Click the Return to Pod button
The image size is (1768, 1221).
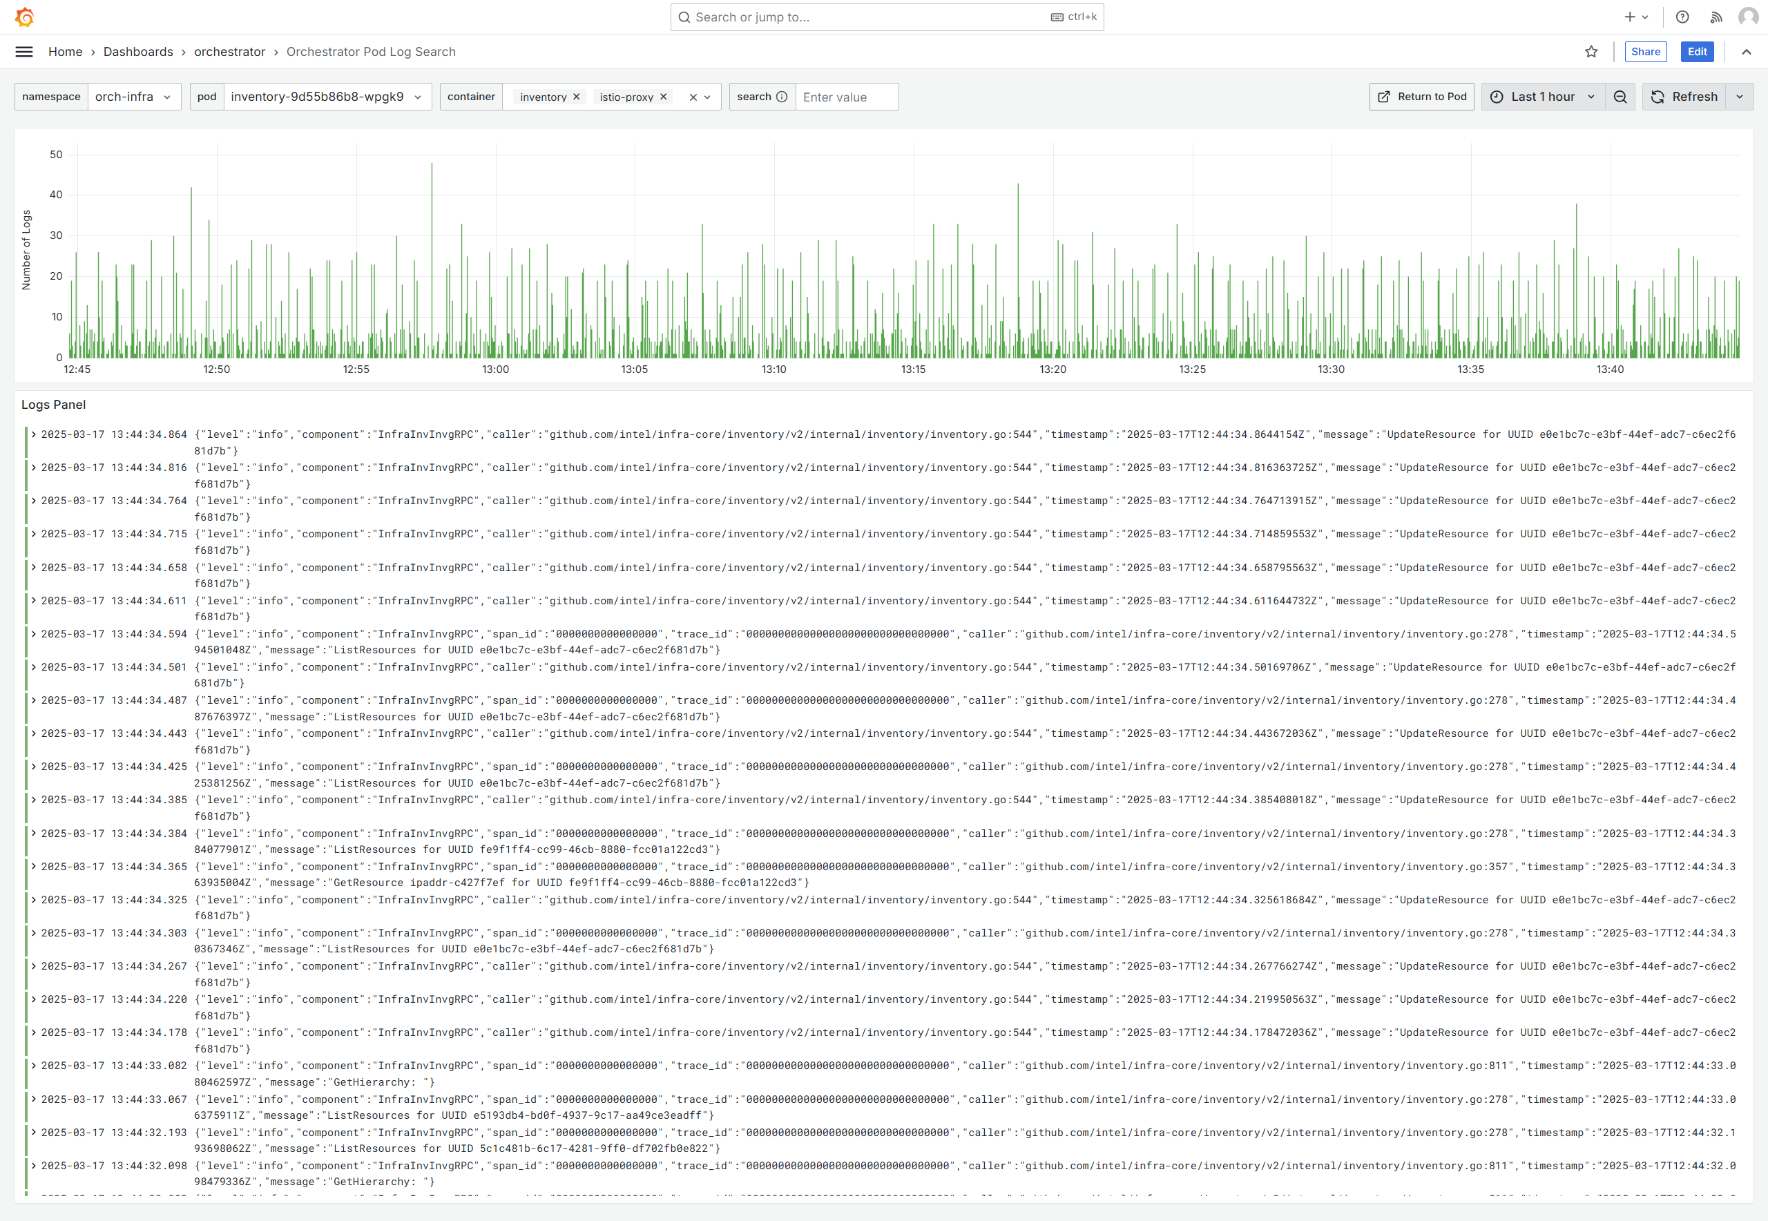pyautogui.click(x=1421, y=97)
